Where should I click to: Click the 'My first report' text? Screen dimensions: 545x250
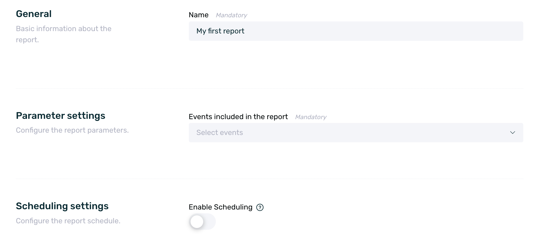(x=220, y=31)
